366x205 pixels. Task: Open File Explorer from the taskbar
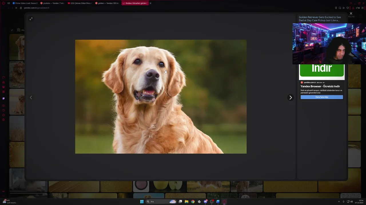click(x=186, y=202)
